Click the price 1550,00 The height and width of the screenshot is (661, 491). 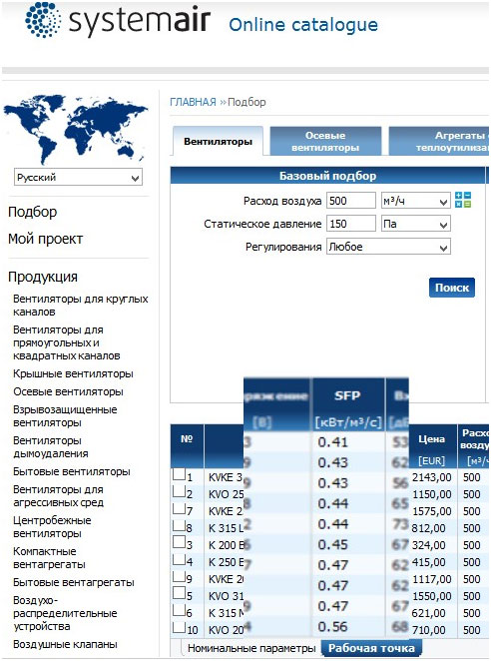[x=431, y=596]
